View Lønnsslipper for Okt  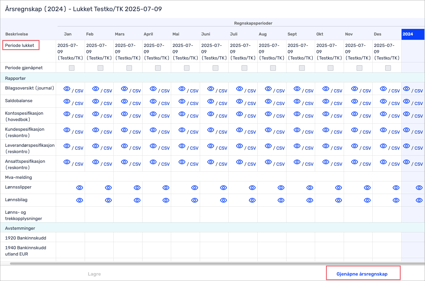coord(339,188)
